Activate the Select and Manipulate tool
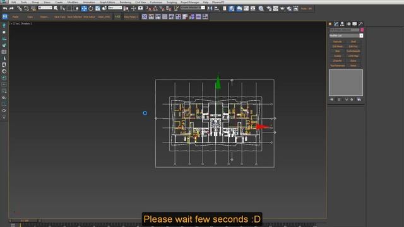This screenshot has width=404, height=227. (133, 8)
